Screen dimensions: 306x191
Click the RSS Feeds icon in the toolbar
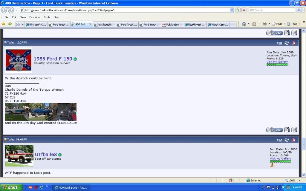click(254, 24)
